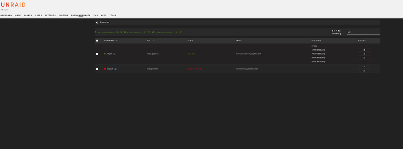Click the 8096:8096/tcp port entry

318,58
